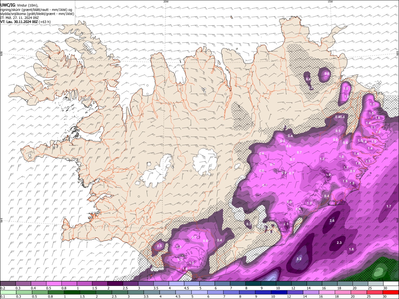
Task: Select white snow swatch at 30
Action: 391,284
